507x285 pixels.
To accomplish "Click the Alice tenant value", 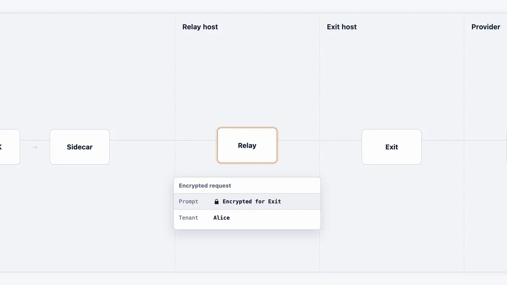I will 222,218.
